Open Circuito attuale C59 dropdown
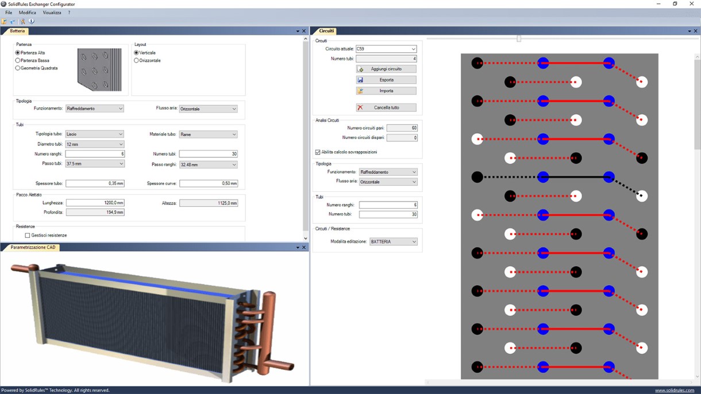This screenshot has height=394, width=701. [x=386, y=49]
